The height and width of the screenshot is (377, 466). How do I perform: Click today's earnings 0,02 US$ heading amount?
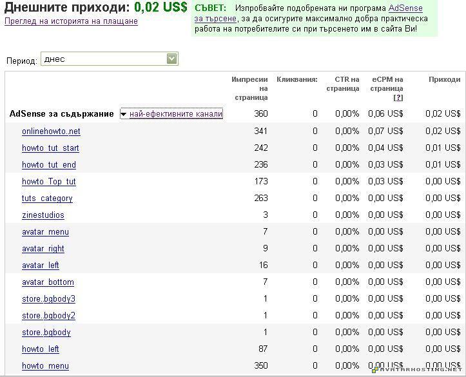[160, 8]
